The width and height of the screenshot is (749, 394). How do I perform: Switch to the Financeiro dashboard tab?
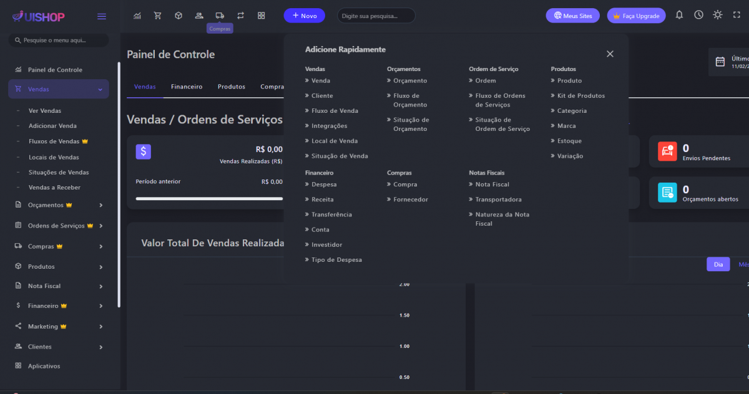click(x=187, y=87)
